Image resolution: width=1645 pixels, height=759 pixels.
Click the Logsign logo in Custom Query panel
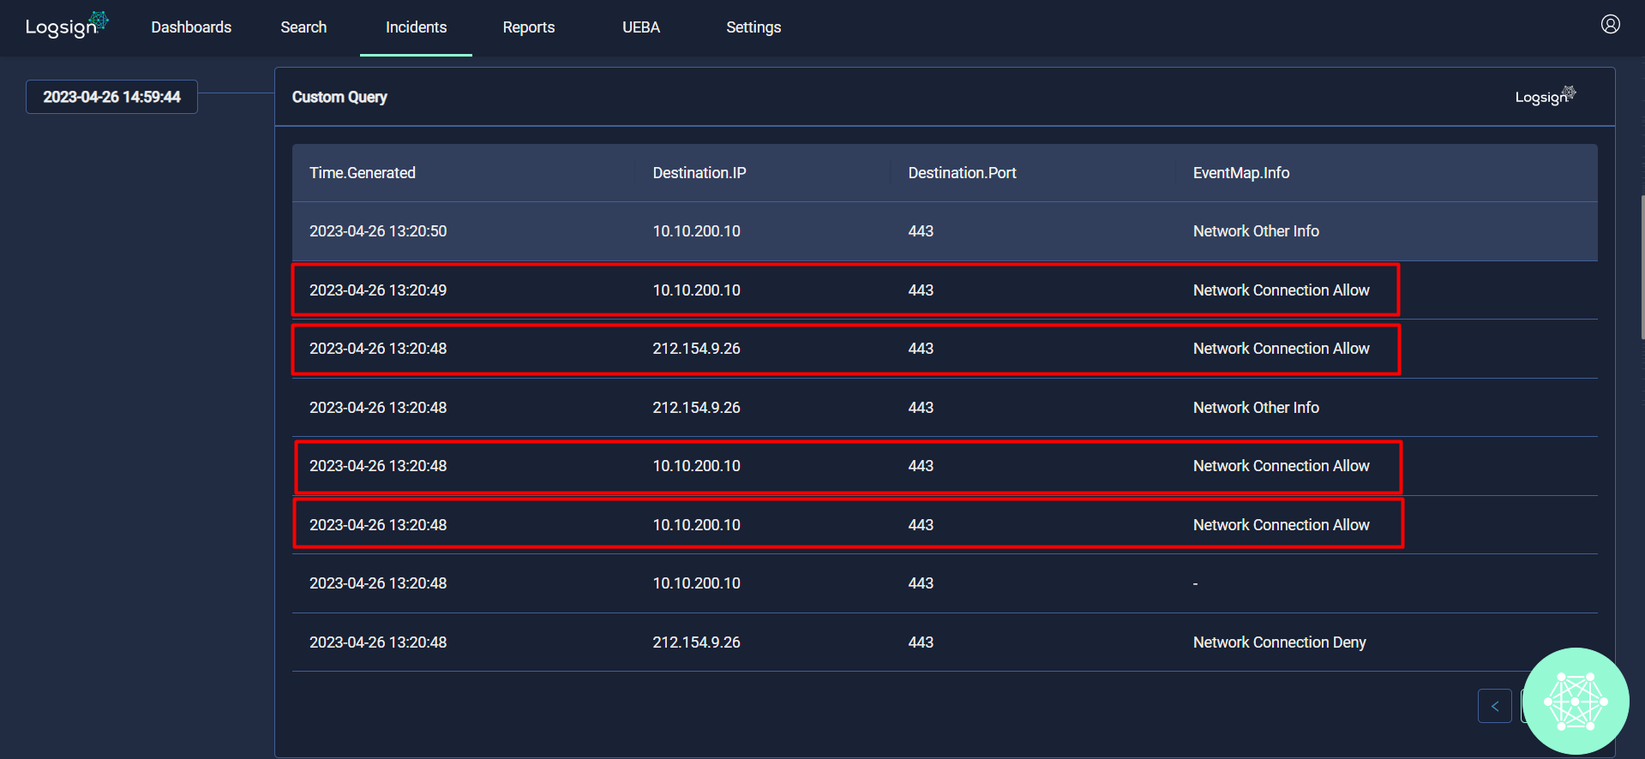[1546, 96]
